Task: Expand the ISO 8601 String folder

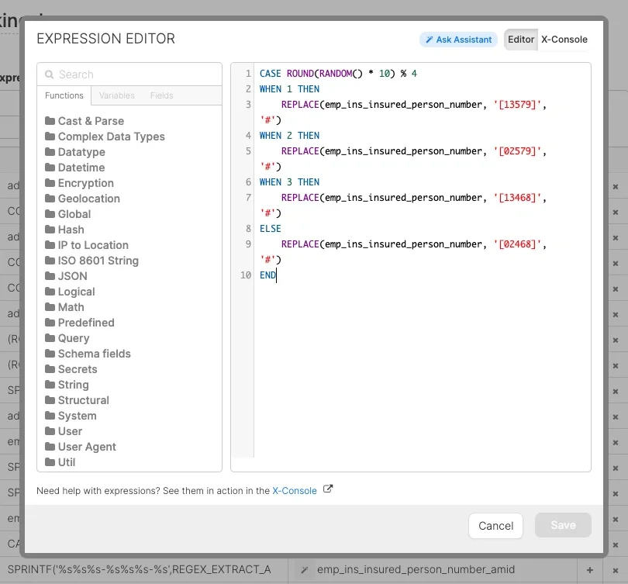Action: click(x=91, y=261)
